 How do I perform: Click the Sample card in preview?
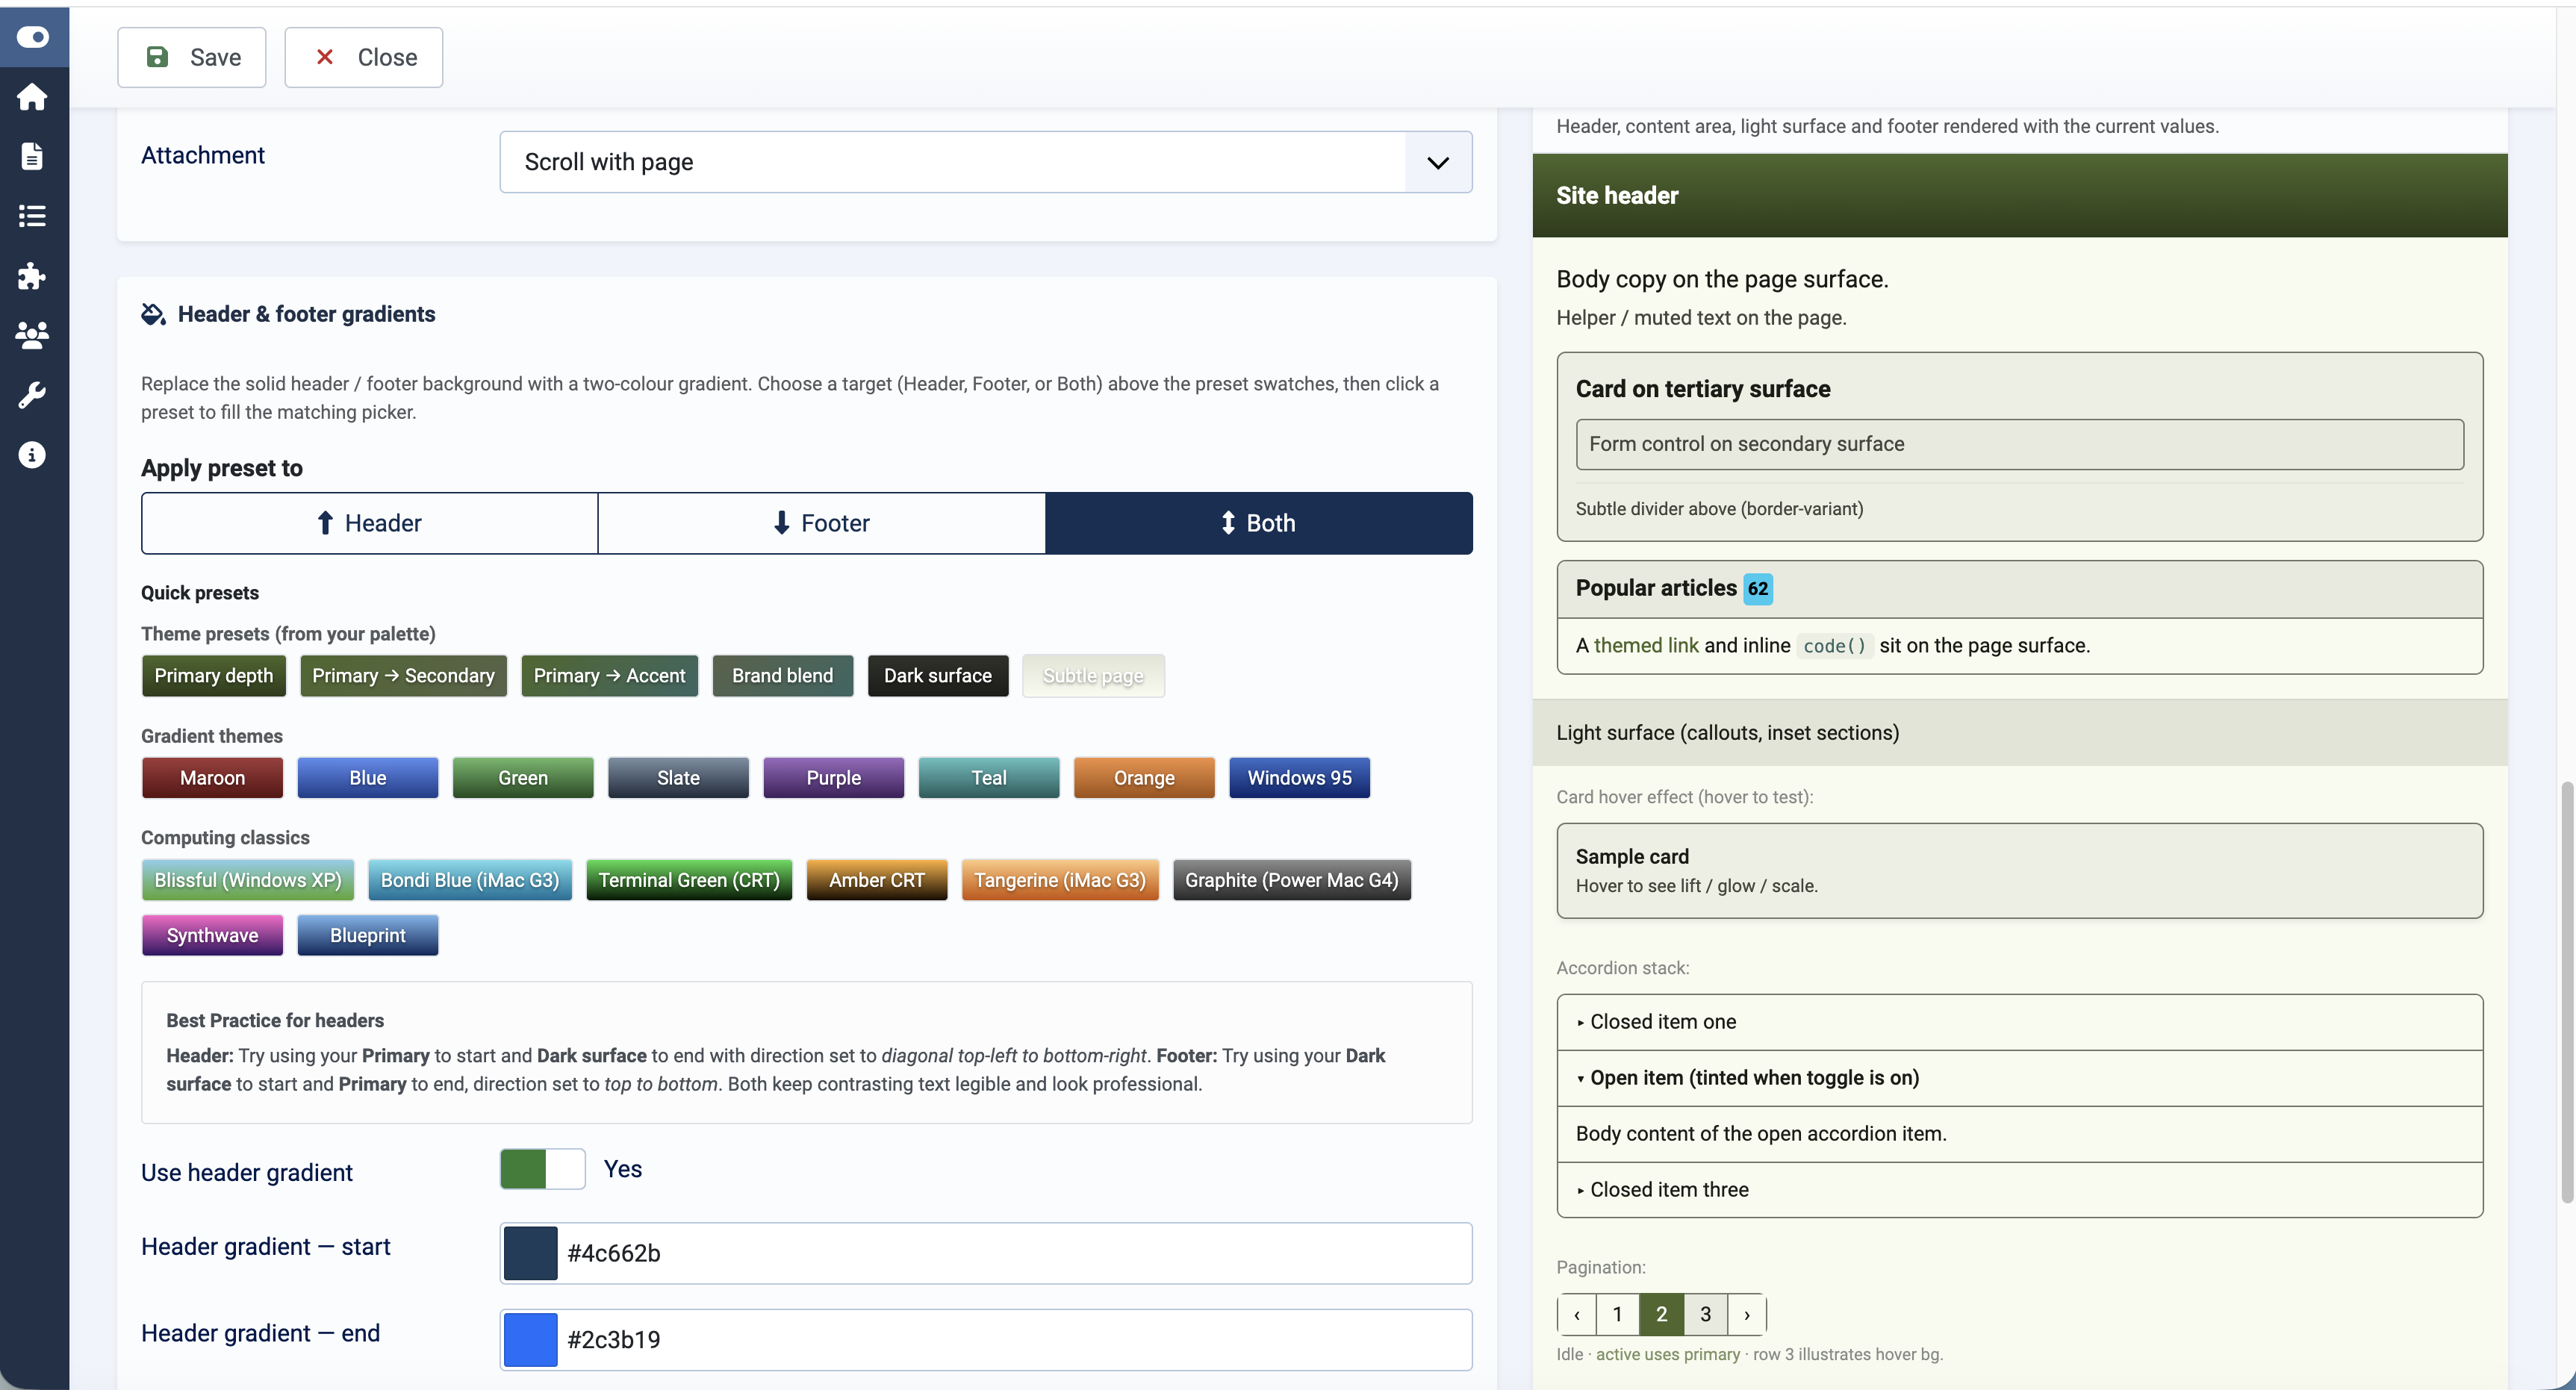2019,871
